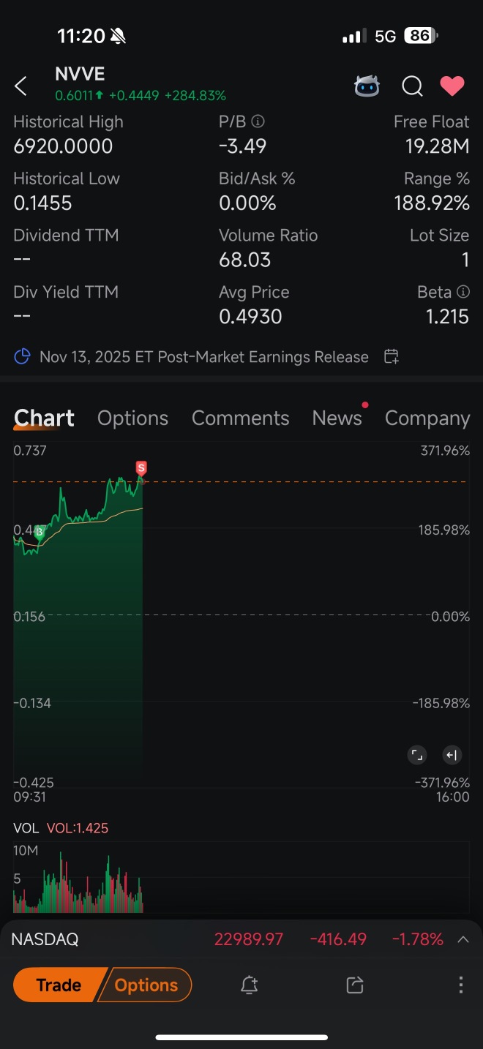Screen dimensions: 483x1049
Task: Open the Company tab
Action: [x=427, y=418]
